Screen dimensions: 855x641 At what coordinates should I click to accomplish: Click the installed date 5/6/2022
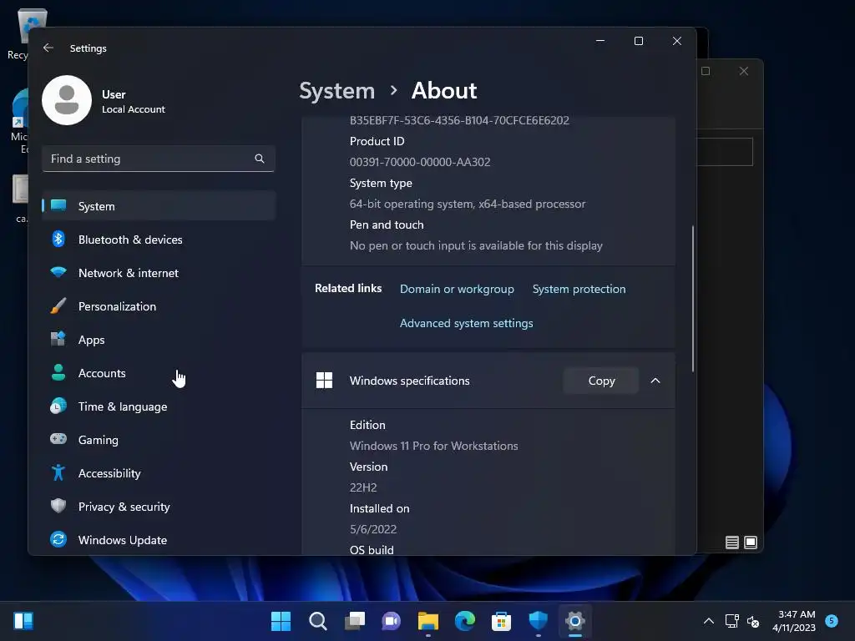click(x=373, y=528)
